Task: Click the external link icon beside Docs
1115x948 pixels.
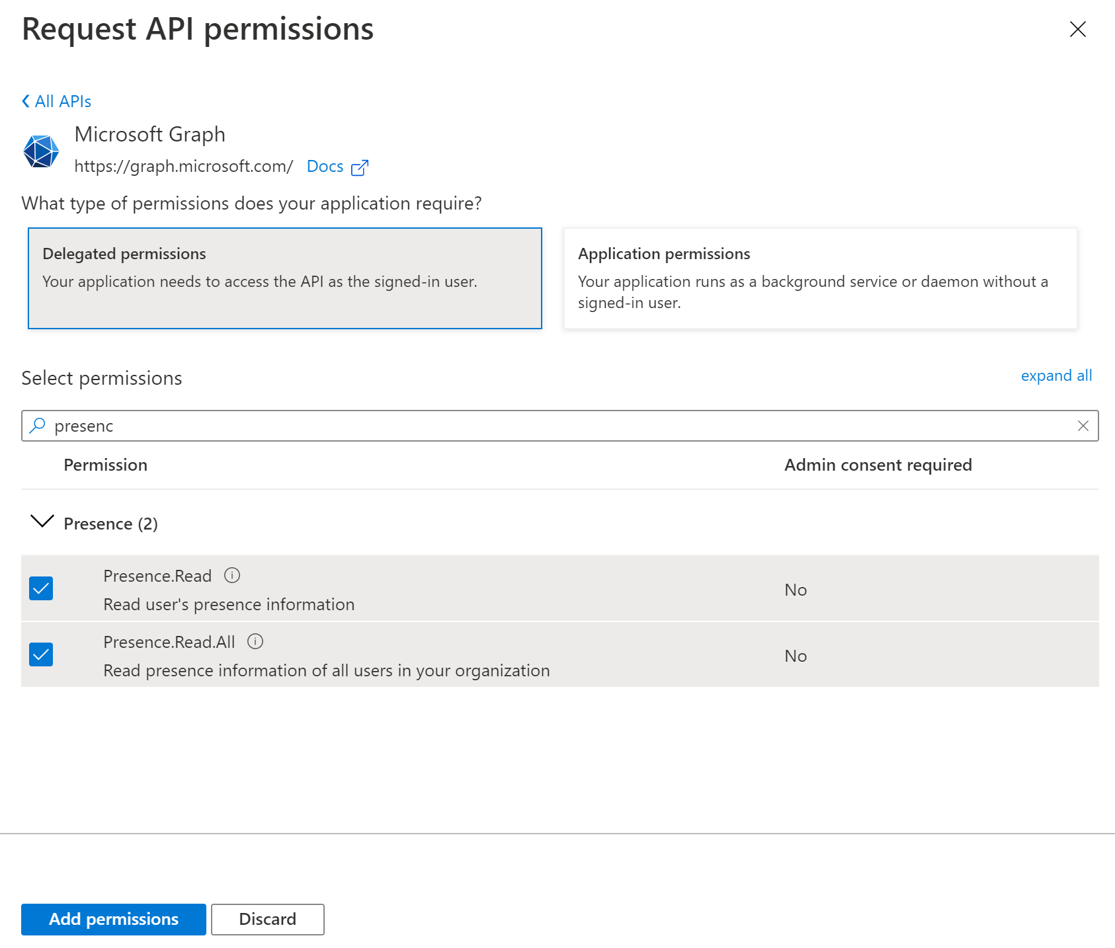Action: [x=360, y=168]
